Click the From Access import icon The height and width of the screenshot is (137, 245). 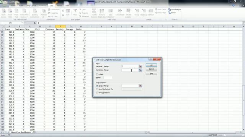[4, 13]
